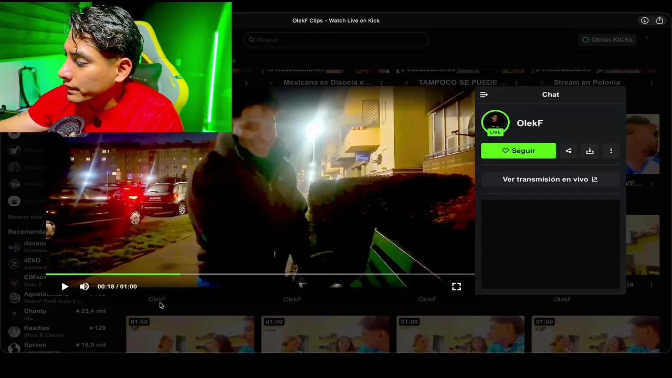This screenshot has height=378, width=672.
Task: Mute the clip volume speaker icon
Action: [x=84, y=287]
